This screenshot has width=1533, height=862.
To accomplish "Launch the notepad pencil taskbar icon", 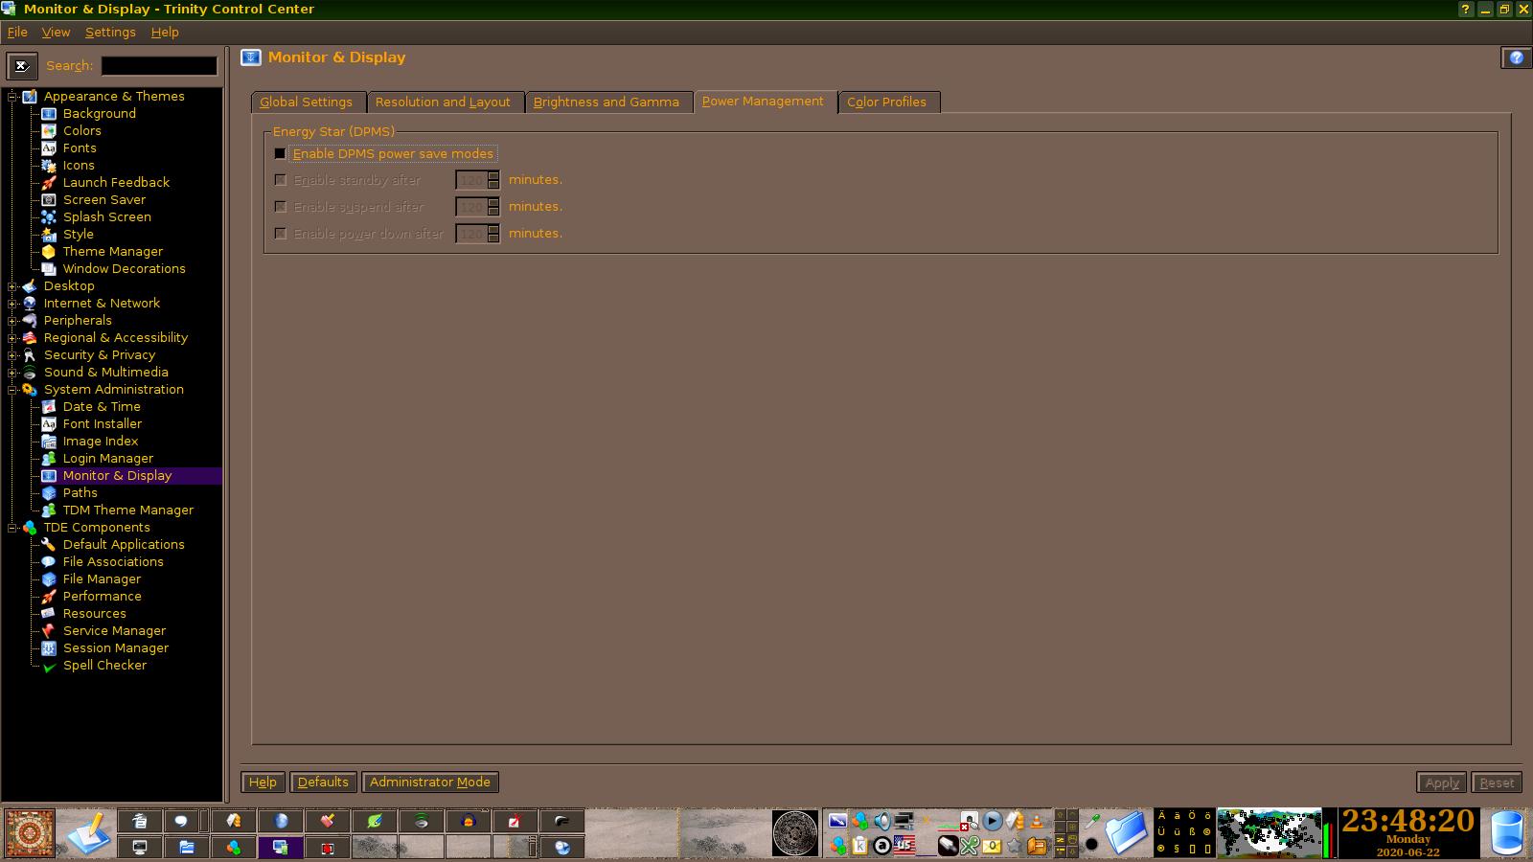I will [x=89, y=832].
